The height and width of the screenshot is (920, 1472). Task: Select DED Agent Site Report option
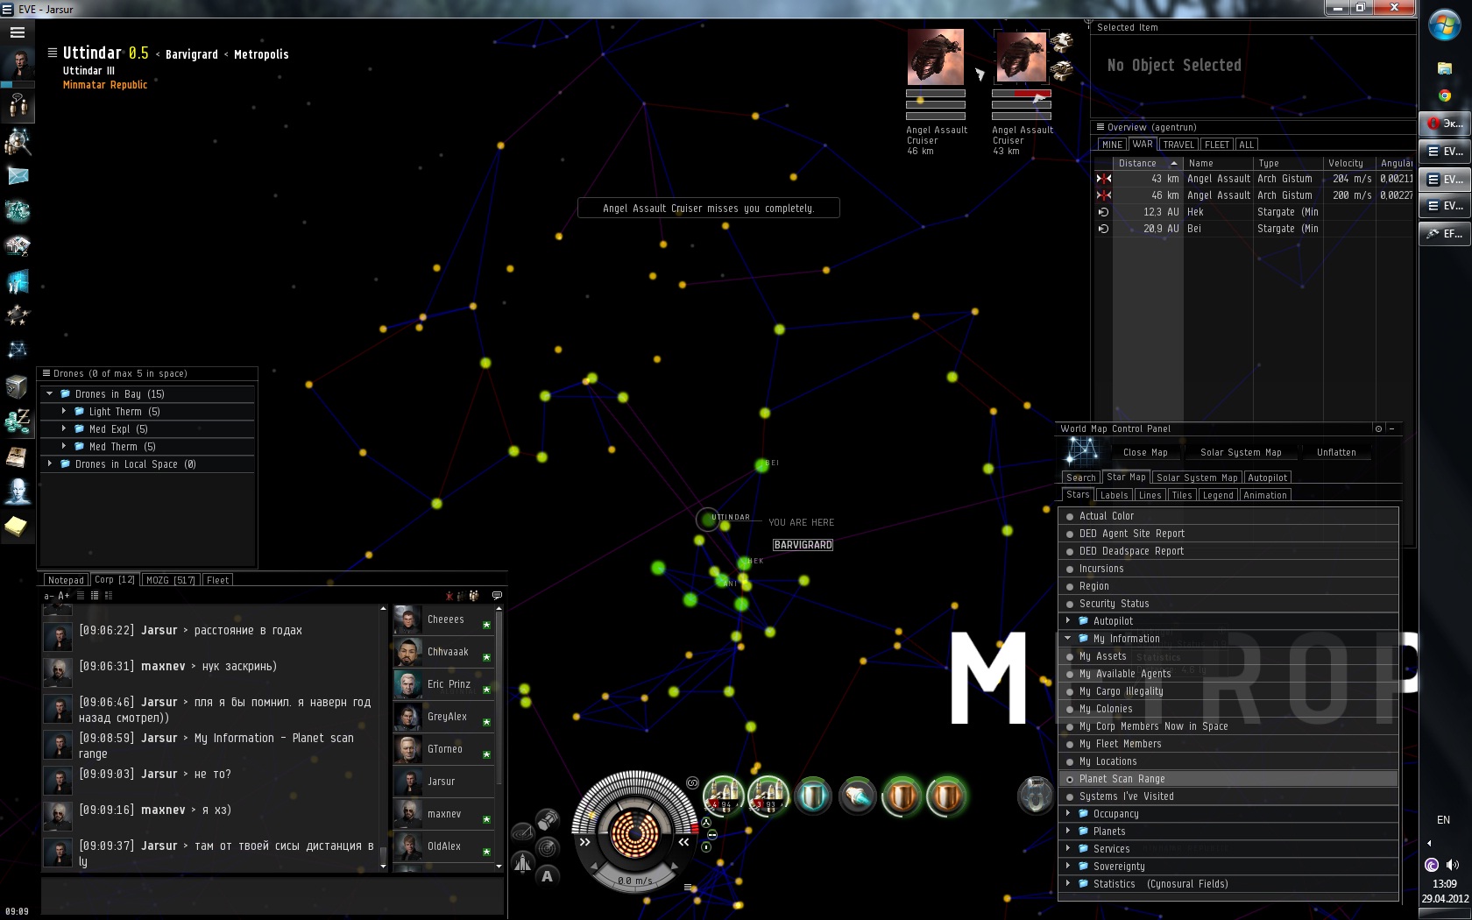pyautogui.click(x=1228, y=534)
